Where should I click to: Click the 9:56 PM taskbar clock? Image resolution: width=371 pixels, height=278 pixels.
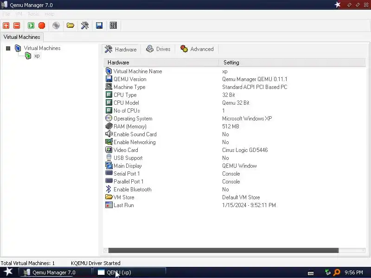pos(353,272)
